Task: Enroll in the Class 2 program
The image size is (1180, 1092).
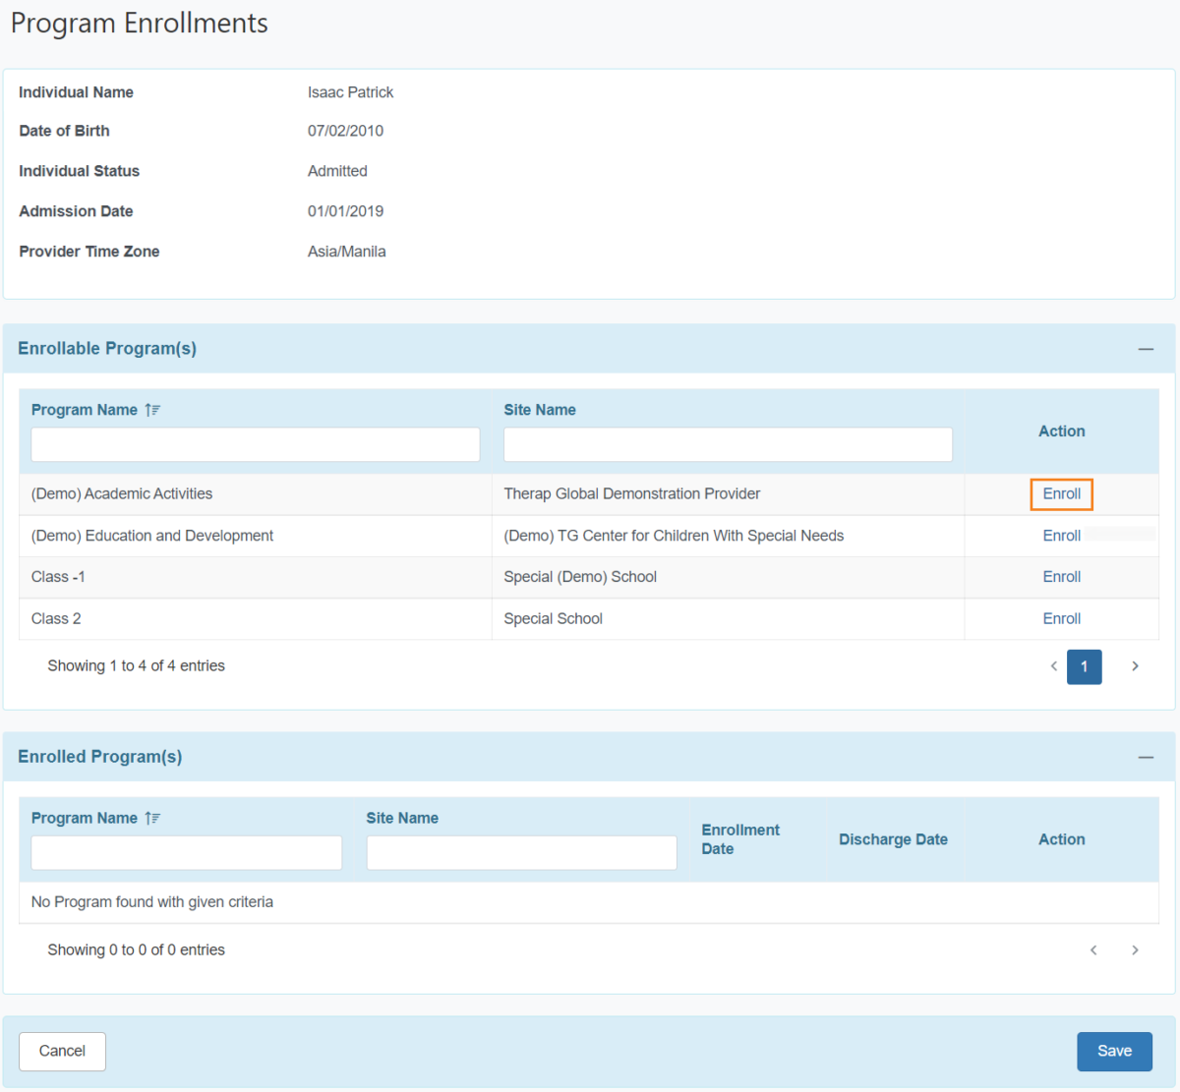Action: pos(1061,618)
